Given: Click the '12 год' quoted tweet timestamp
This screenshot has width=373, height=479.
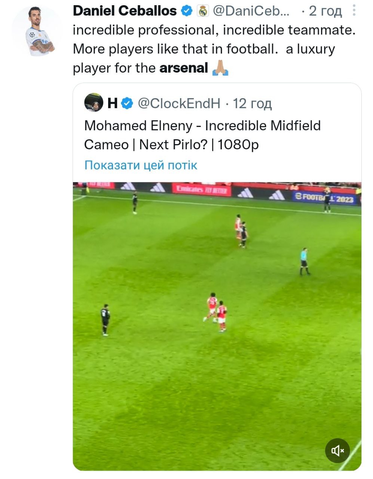Looking at the screenshot, I should point(252,103).
